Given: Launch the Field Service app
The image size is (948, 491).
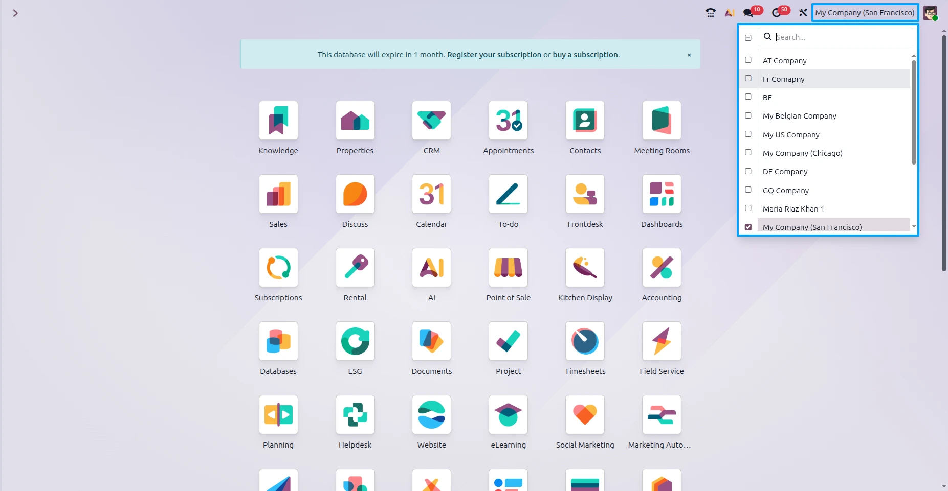Looking at the screenshot, I should tap(662, 341).
